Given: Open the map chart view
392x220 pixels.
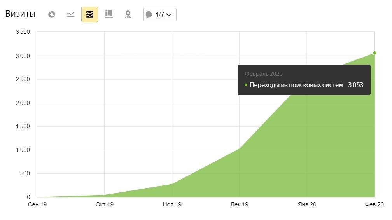Looking at the screenshot, I should coord(128,14).
